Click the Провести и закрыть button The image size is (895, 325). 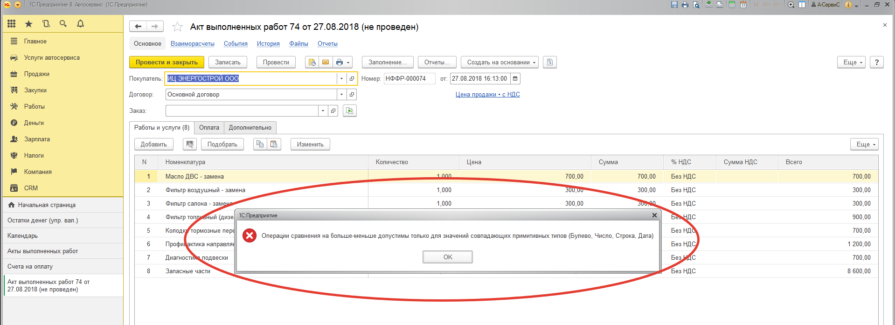[x=167, y=62]
